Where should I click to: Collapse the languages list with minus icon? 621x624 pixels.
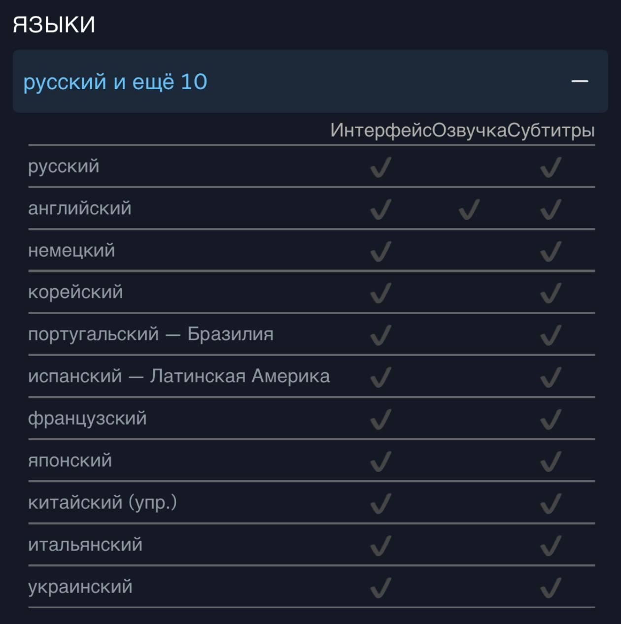[x=580, y=81]
